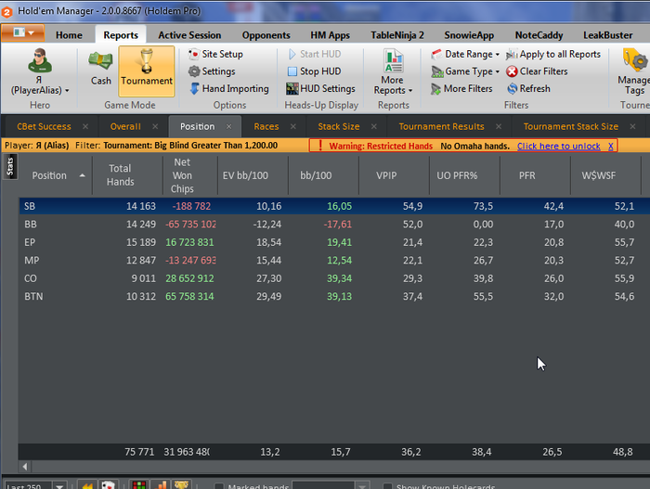Open the Settings gear option

tap(212, 71)
